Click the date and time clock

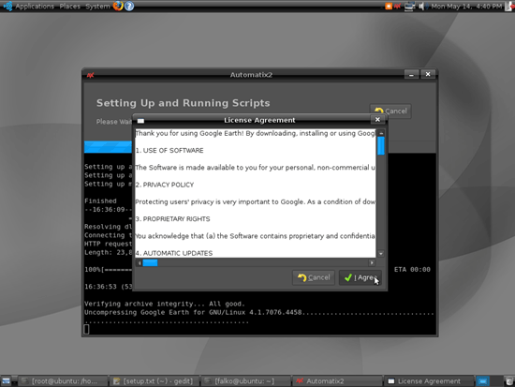[x=466, y=7]
